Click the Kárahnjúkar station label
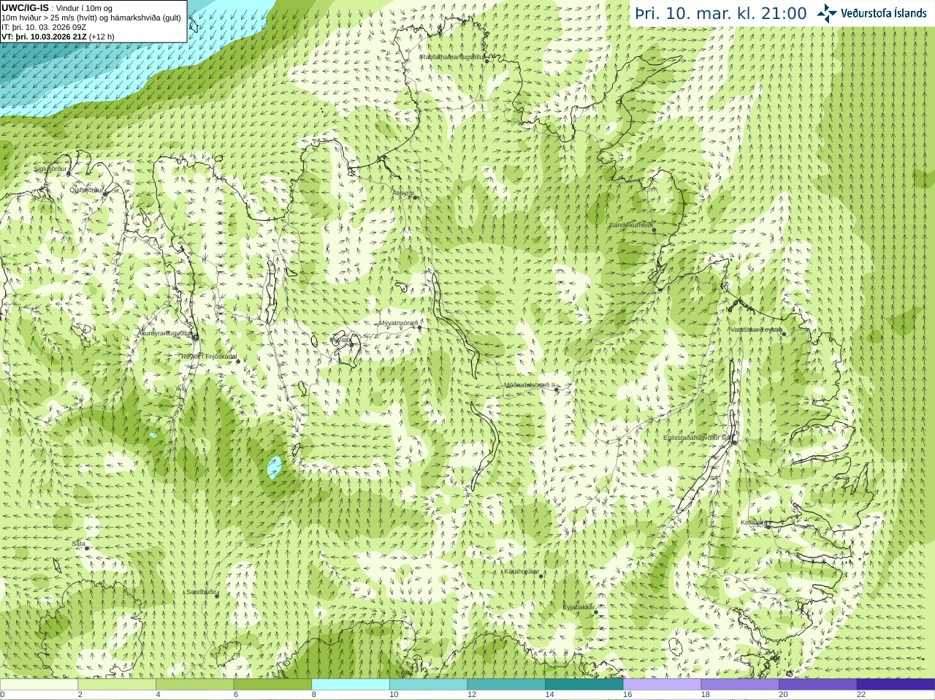This screenshot has height=700, width=935. pyautogui.click(x=522, y=571)
